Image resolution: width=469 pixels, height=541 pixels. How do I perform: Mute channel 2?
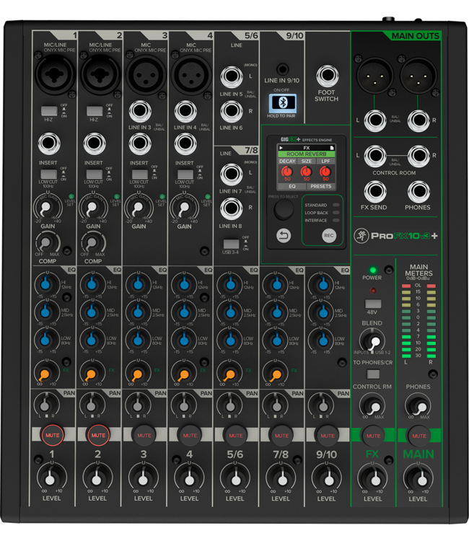click(x=98, y=435)
